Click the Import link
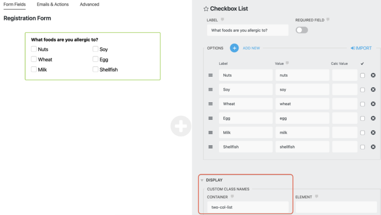This screenshot has width=381, height=215. pos(361,48)
